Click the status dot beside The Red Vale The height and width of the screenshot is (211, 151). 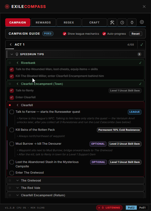10,188
